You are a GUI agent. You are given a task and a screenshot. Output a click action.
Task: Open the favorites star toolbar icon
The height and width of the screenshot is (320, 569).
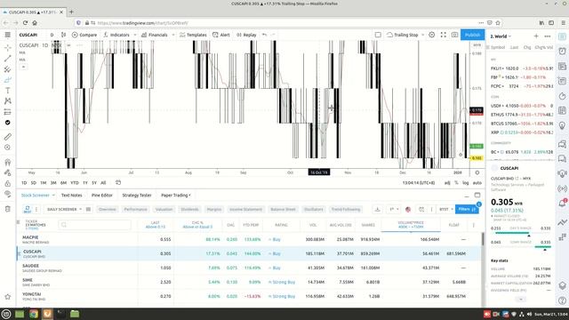(8, 297)
